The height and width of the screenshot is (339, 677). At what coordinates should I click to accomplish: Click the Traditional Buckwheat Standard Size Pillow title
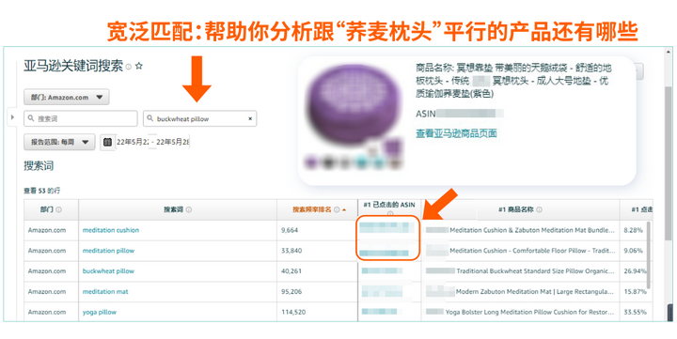point(535,271)
